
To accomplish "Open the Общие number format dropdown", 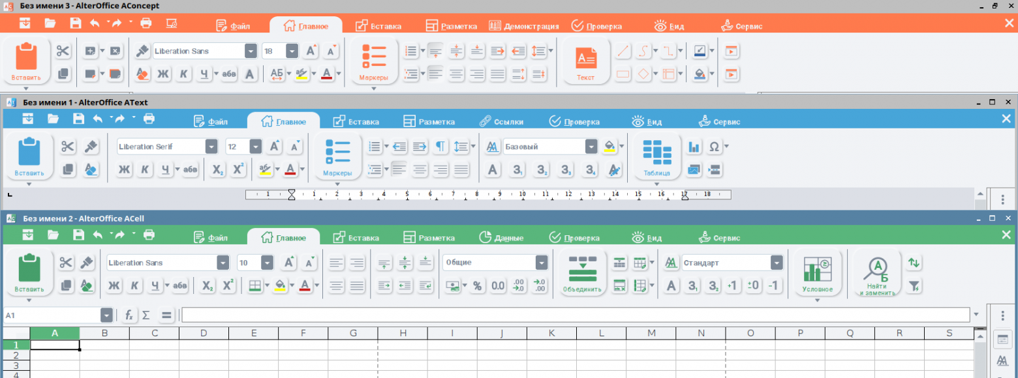I will pos(541,263).
